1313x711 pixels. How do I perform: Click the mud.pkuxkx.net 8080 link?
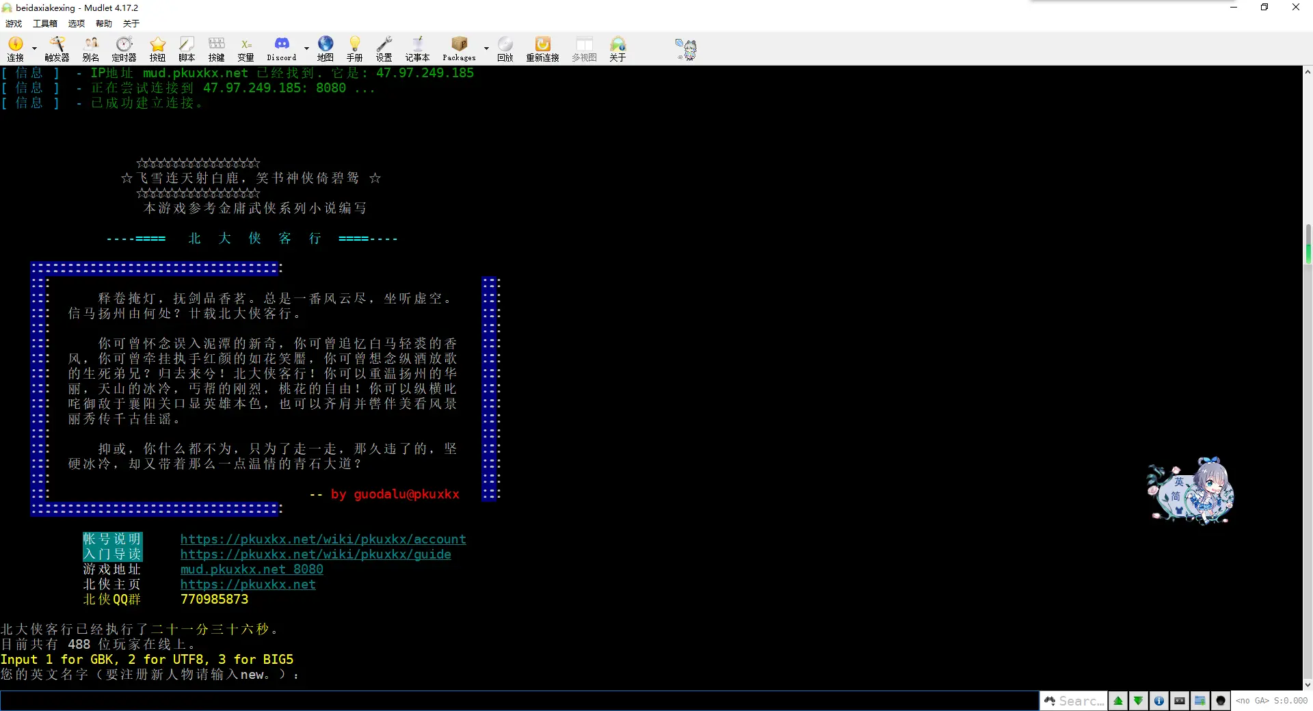tap(252, 569)
